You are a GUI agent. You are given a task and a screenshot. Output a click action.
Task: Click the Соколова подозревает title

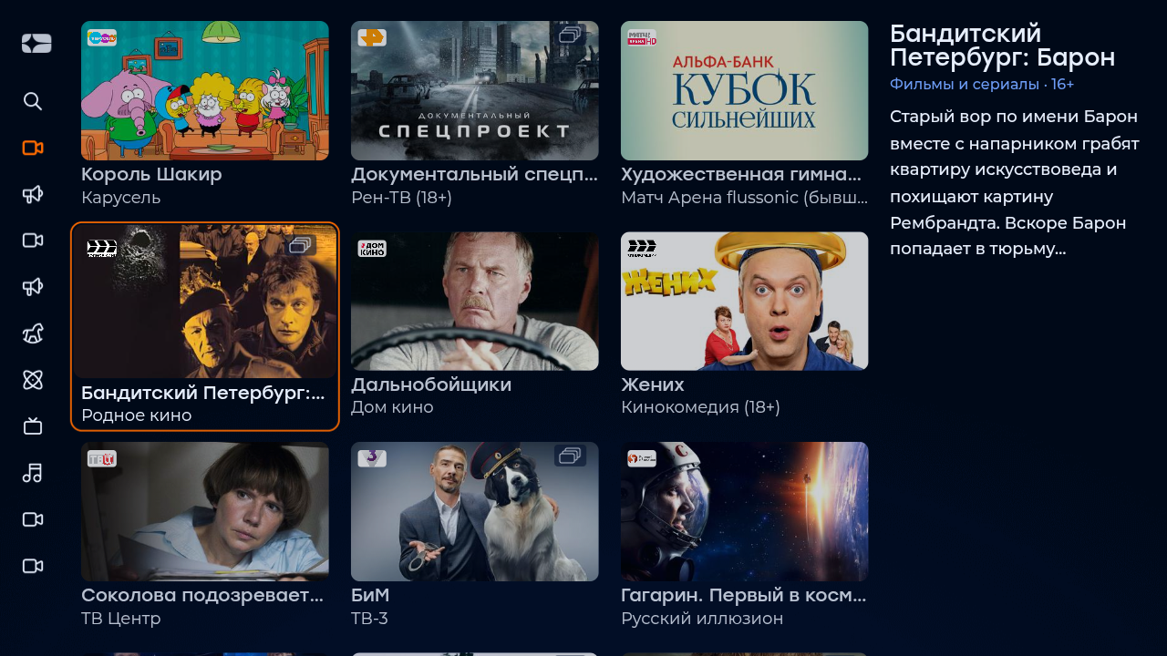click(x=202, y=596)
